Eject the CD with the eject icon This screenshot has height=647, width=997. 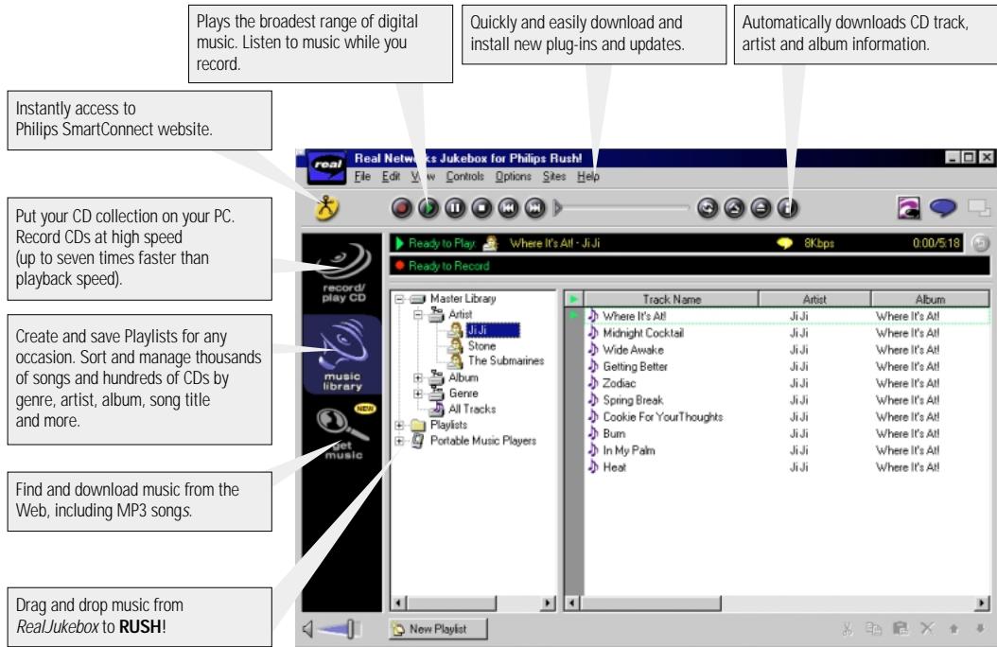[761, 208]
